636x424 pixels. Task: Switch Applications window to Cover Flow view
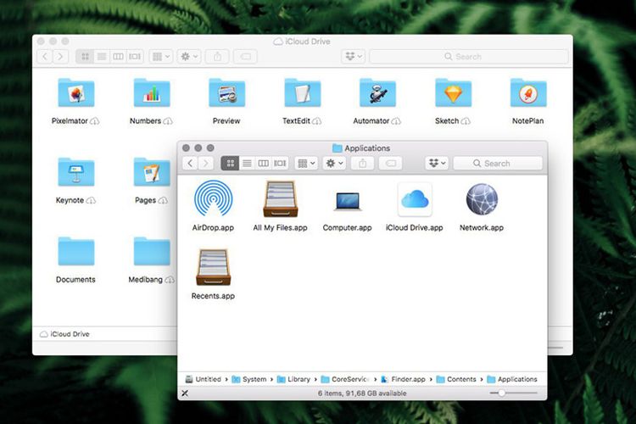point(280,163)
